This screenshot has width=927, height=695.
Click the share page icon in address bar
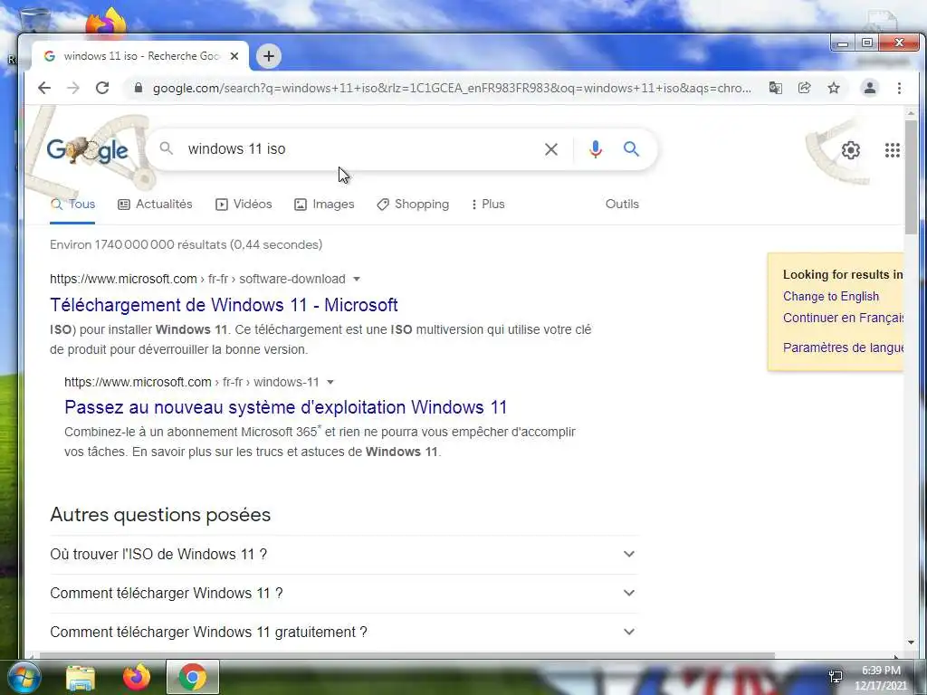[x=804, y=88]
